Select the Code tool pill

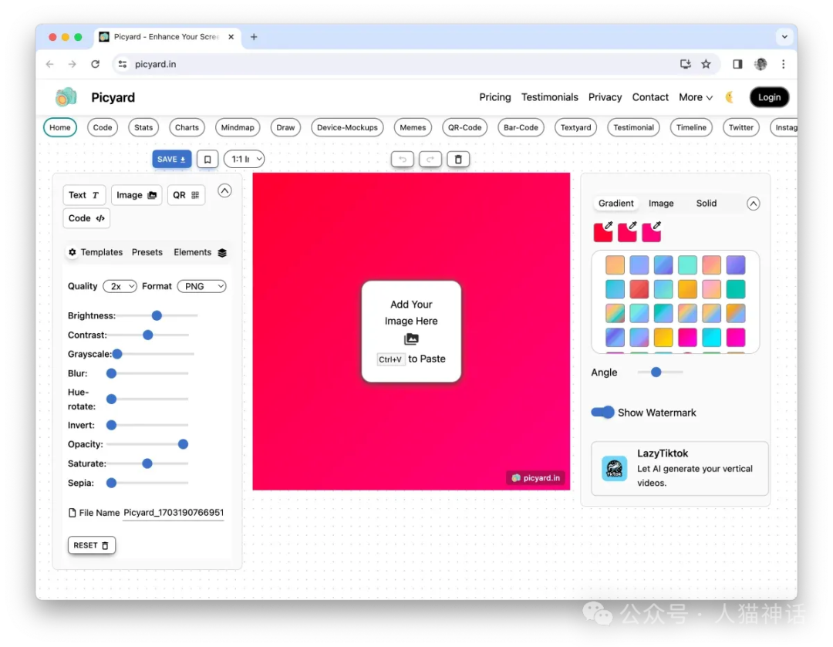point(103,127)
